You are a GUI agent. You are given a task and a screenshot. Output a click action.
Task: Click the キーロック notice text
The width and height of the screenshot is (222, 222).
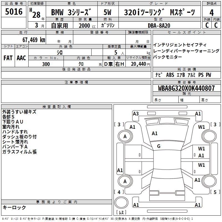click(x=14, y=207)
